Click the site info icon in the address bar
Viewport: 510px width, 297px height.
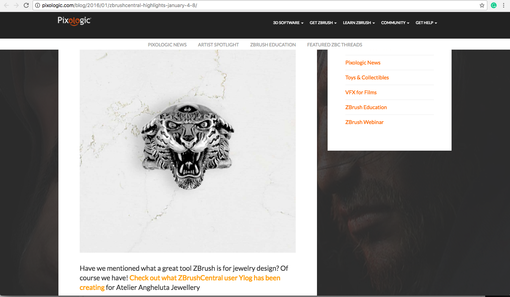point(38,5)
